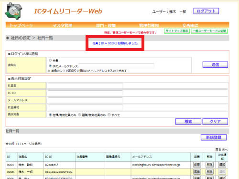The image size is (239, 179).
Task: Switch with 一般ユーザーモードに切替 button
Action: [209, 31]
